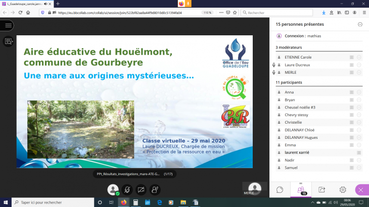Open My Settings gear panel
Viewport: 369px width, 207px height.
(x=342, y=190)
